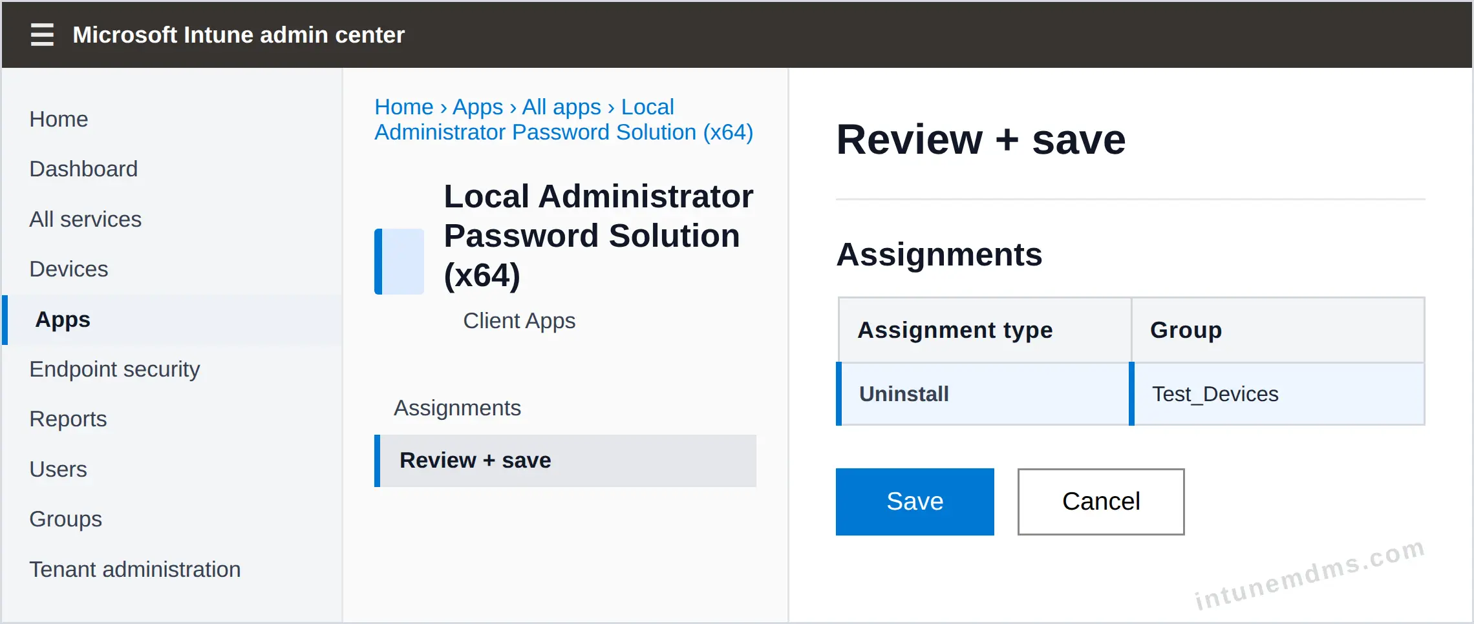Click the Local Administrator Password Solution breadcrumb

[x=564, y=120]
